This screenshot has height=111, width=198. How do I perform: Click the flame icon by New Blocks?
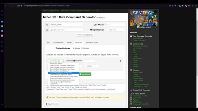(131, 96)
